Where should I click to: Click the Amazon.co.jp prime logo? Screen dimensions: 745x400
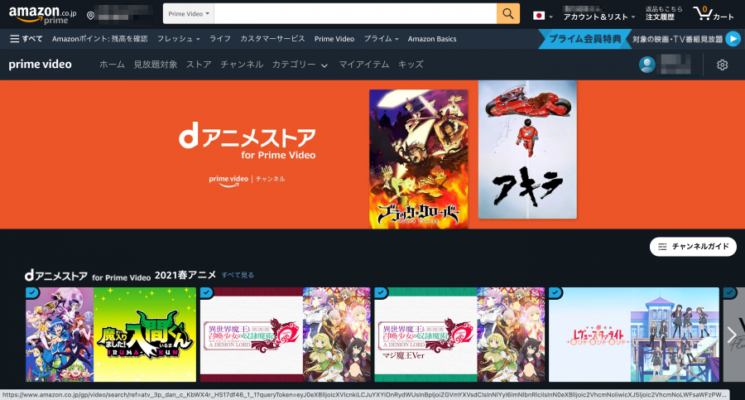tap(42, 15)
